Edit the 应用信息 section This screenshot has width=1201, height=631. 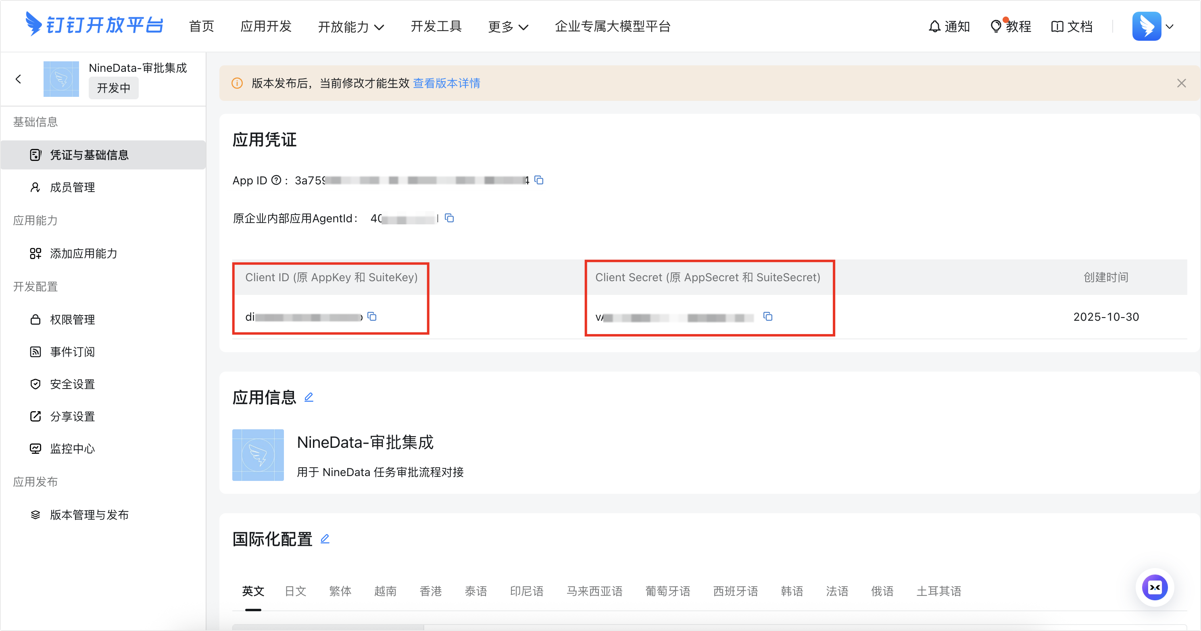pos(309,397)
